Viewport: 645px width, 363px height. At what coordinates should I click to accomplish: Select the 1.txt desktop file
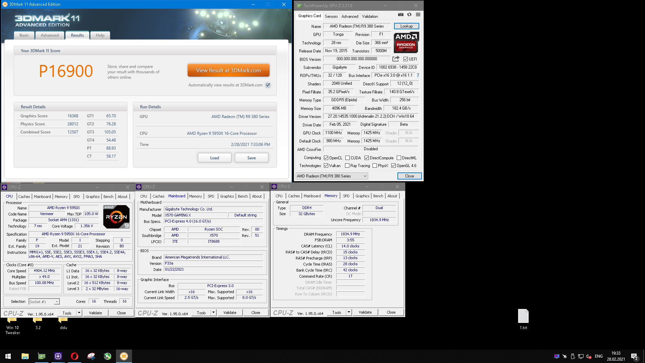pos(523,319)
